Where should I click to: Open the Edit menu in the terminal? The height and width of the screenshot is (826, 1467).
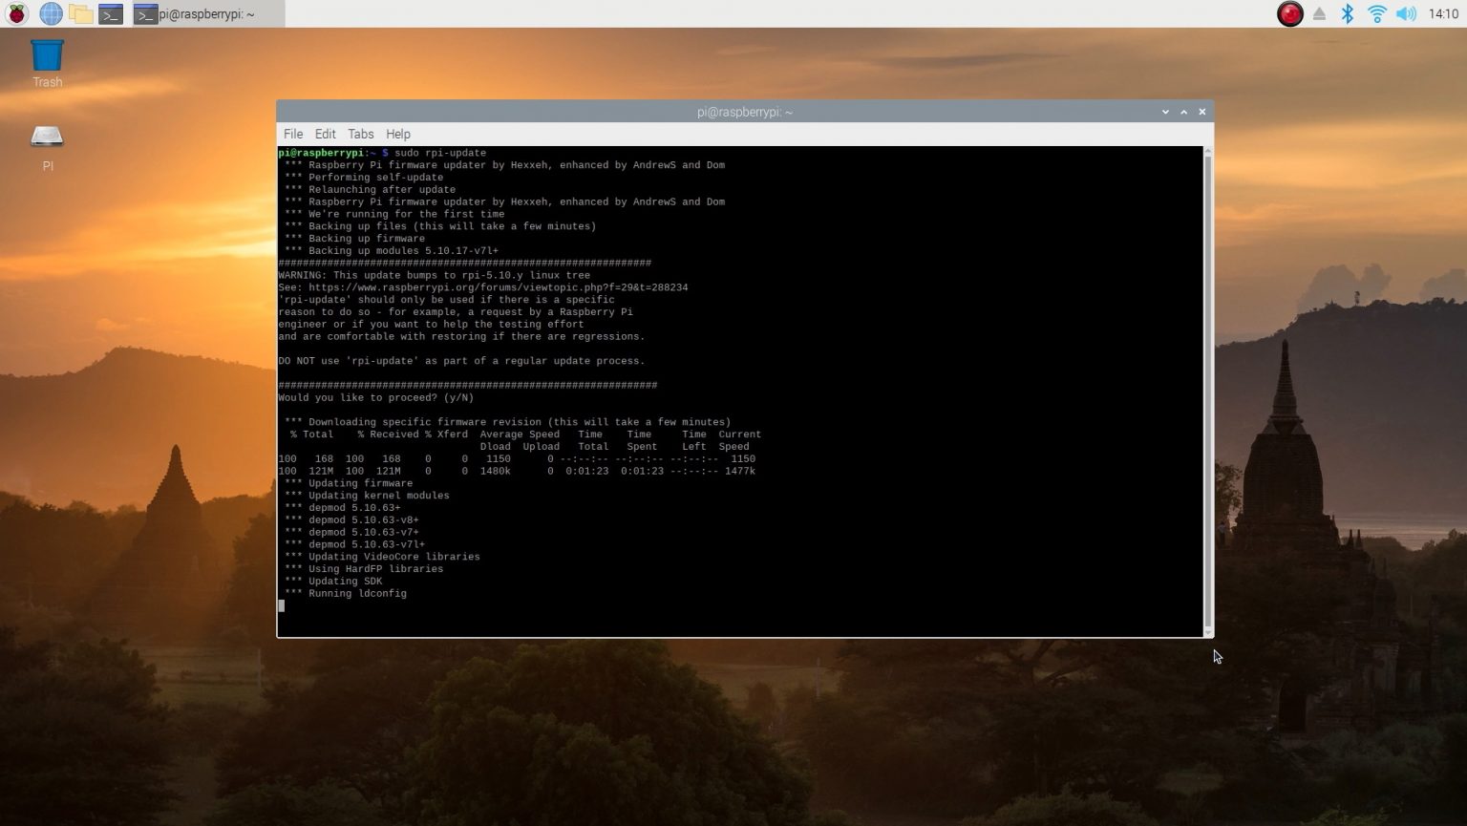tap(325, 134)
